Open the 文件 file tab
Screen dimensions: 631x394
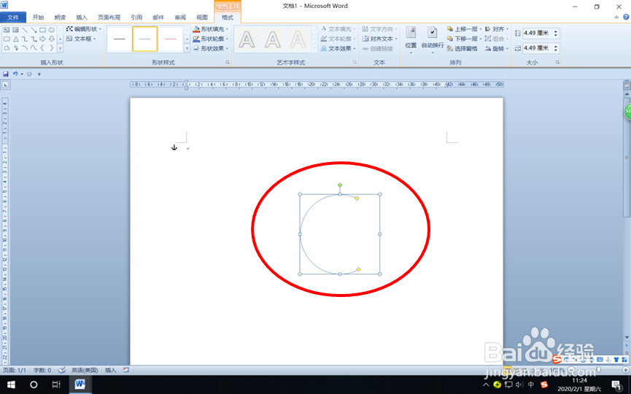click(x=13, y=18)
